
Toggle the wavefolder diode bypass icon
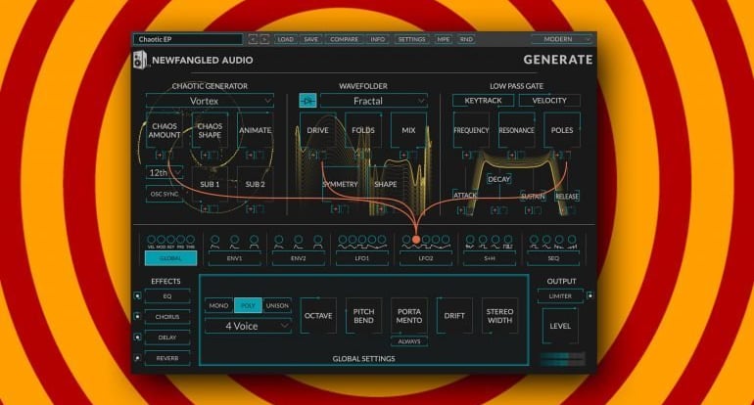(307, 101)
